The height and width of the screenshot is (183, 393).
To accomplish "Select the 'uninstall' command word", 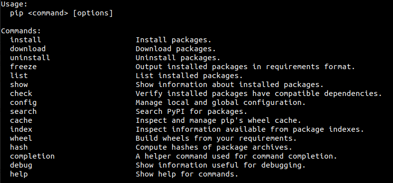I will pyautogui.click(x=30, y=58).
